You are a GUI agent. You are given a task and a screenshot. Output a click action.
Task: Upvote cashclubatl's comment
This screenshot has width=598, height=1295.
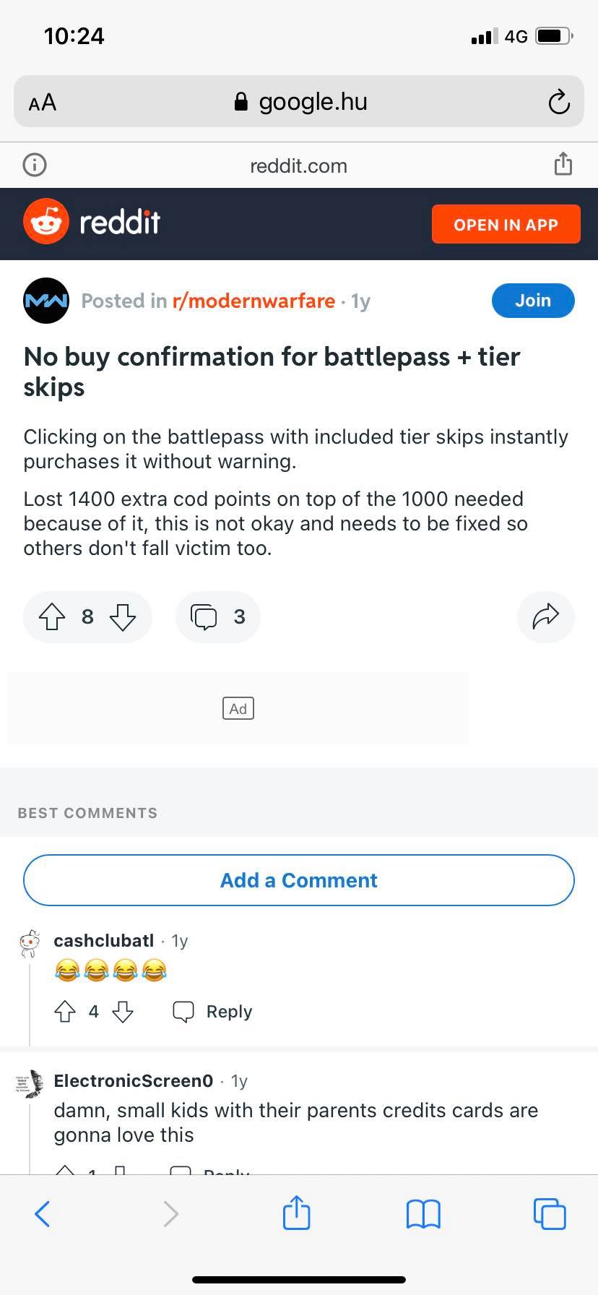65,1012
